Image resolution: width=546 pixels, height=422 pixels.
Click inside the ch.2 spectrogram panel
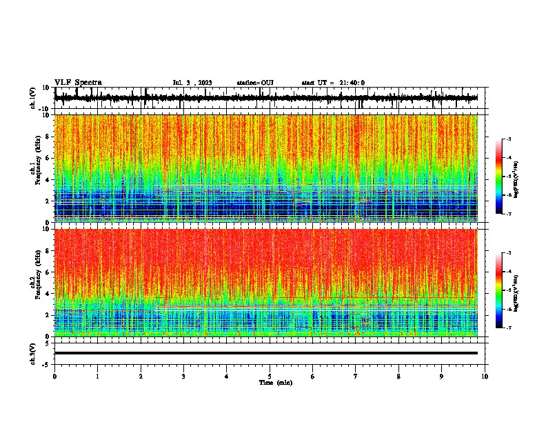click(x=266, y=283)
